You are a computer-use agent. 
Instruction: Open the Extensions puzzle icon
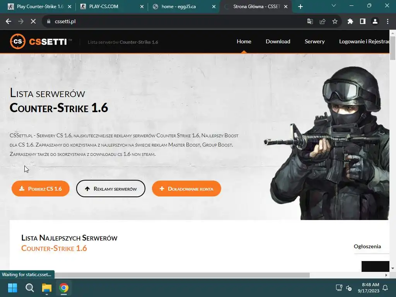pyautogui.click(x=350, y=22)
